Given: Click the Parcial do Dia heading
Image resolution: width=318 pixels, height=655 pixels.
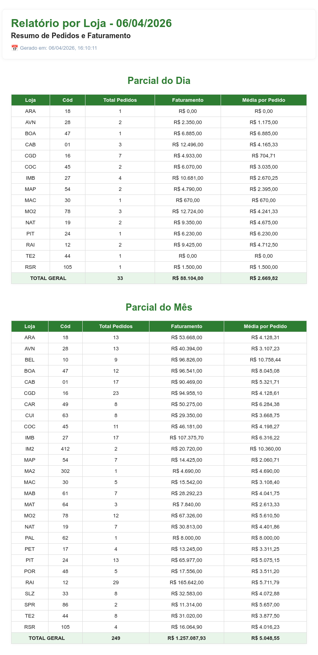Looking at the screenshot, I should 159,81.
